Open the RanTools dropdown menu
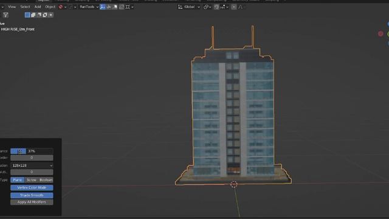The height and width of the screenshot is (219, 389). point(89,7)
